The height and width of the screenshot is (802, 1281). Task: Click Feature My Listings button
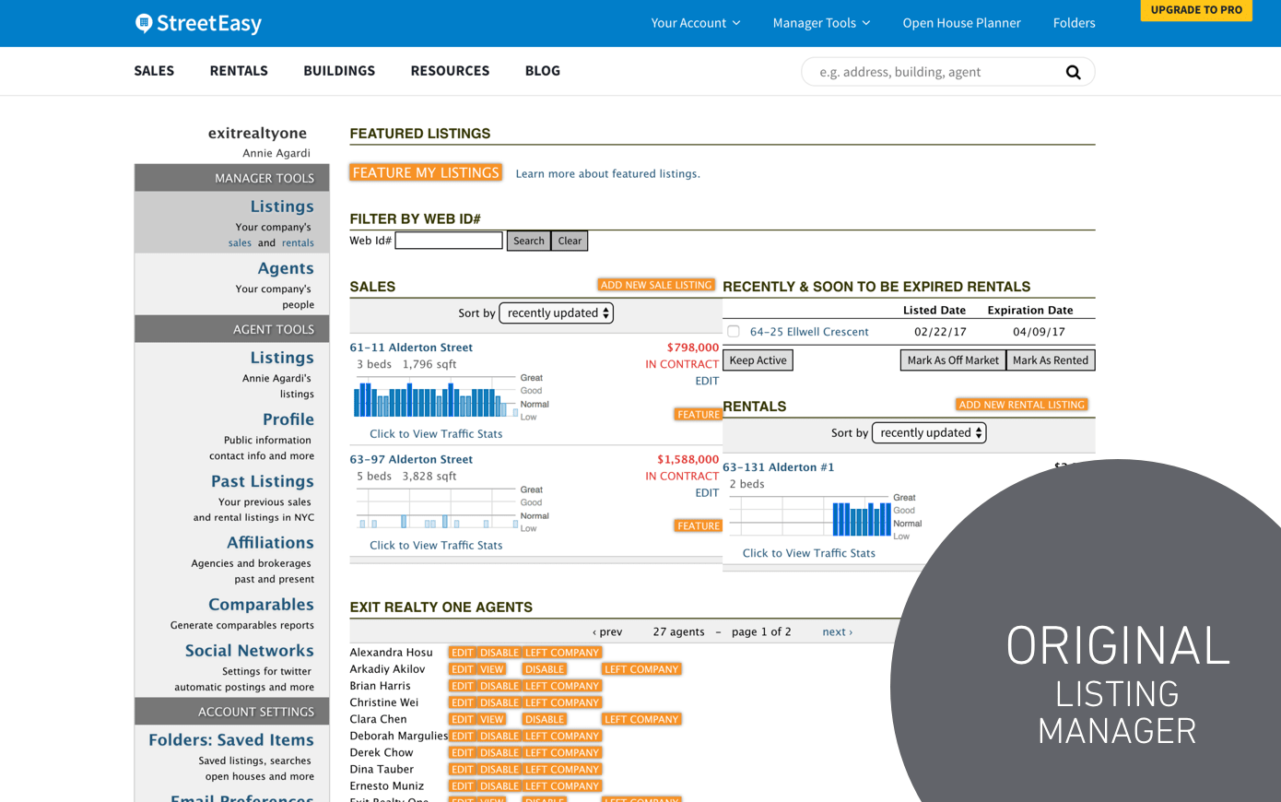(x=426, y=172)
